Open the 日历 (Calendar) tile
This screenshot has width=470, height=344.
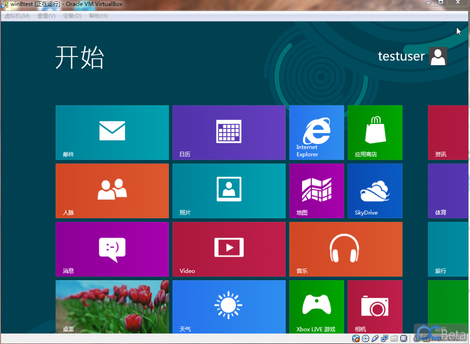tap(229, 133)
